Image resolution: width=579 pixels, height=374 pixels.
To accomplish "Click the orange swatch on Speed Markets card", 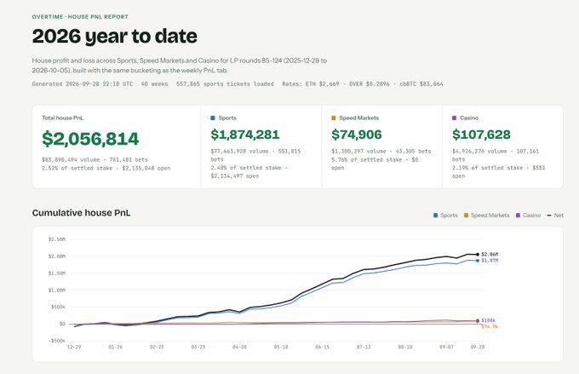I will (x=334, y=118).
